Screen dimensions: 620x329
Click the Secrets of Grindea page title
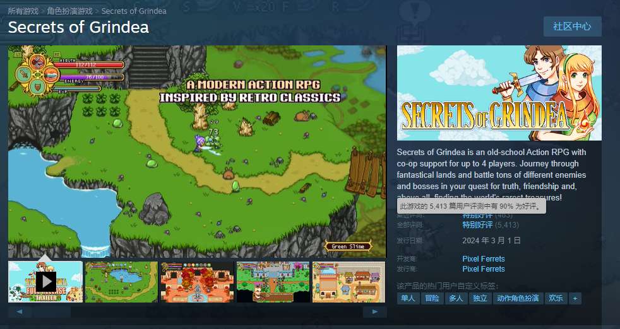click(78, 27)
